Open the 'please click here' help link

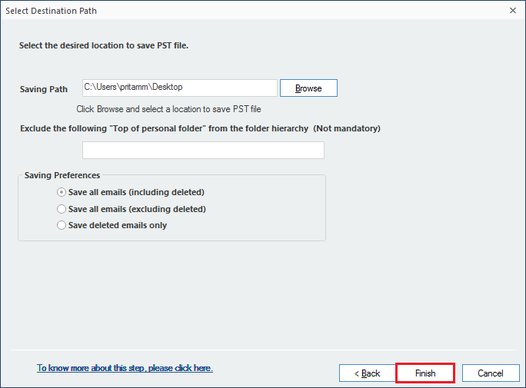tap(125, 368)
